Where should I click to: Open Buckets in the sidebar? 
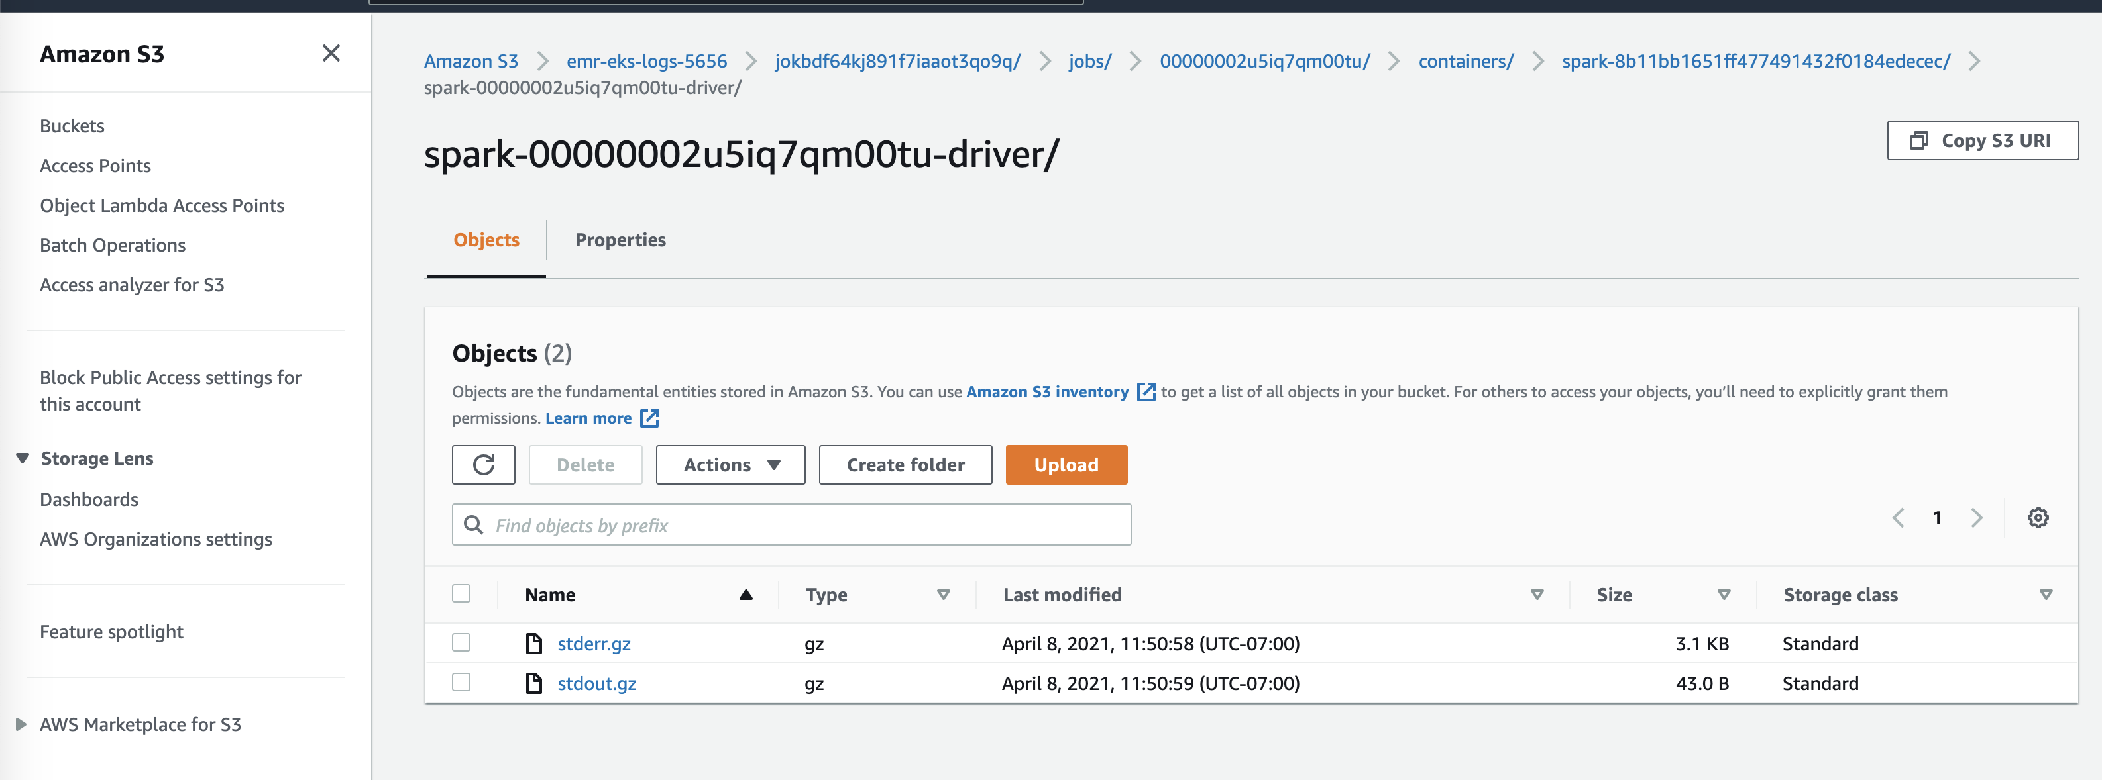(x=72, y=126)
